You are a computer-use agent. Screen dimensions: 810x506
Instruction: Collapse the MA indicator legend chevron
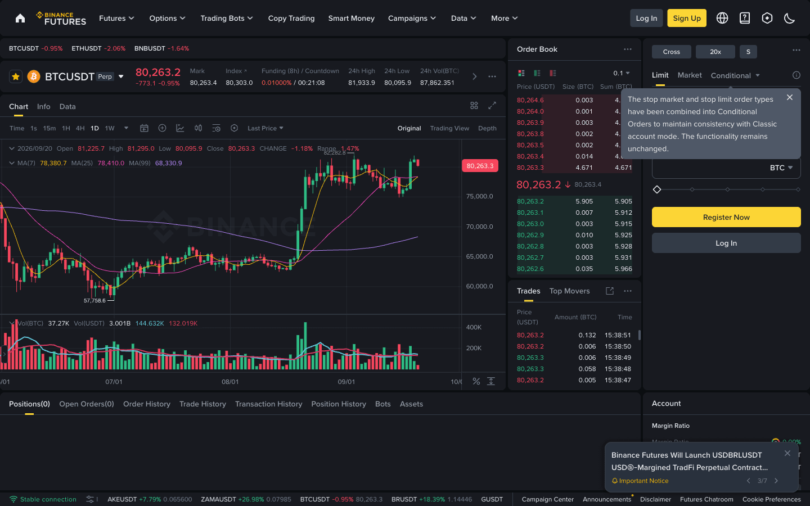tap(12, 163)
